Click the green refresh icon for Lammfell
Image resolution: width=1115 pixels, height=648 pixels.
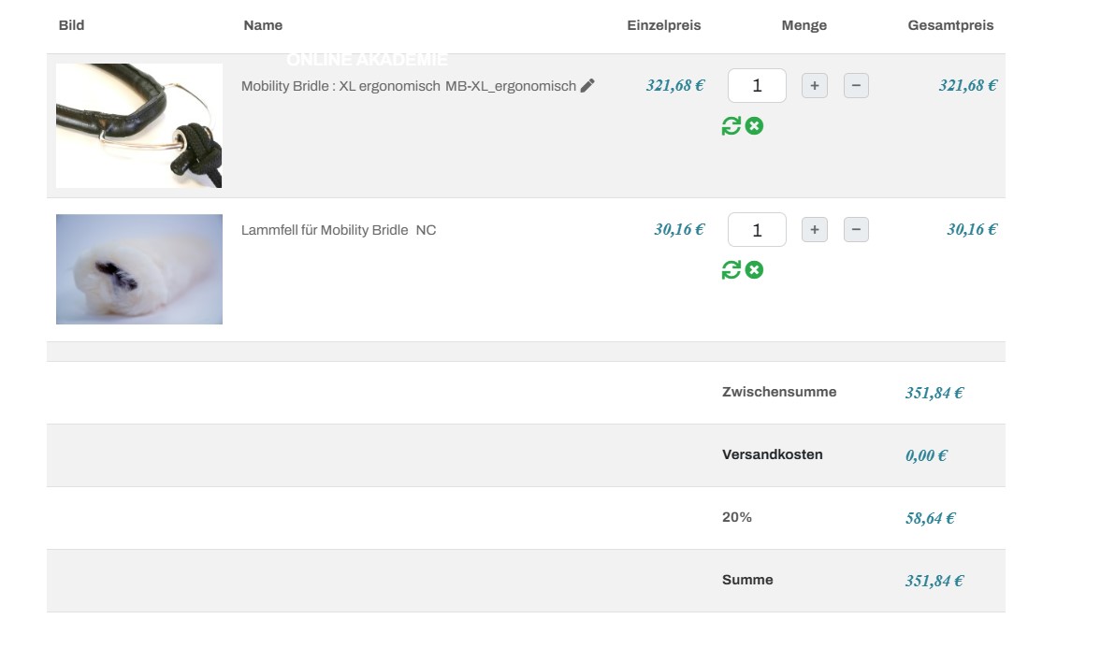731,270
